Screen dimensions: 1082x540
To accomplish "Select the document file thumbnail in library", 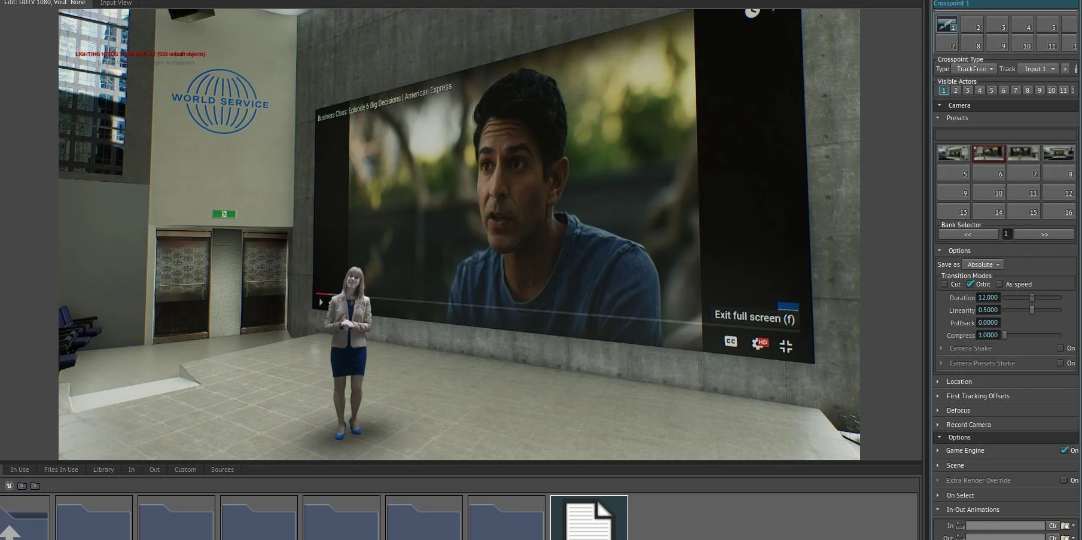I will (589, 518).
